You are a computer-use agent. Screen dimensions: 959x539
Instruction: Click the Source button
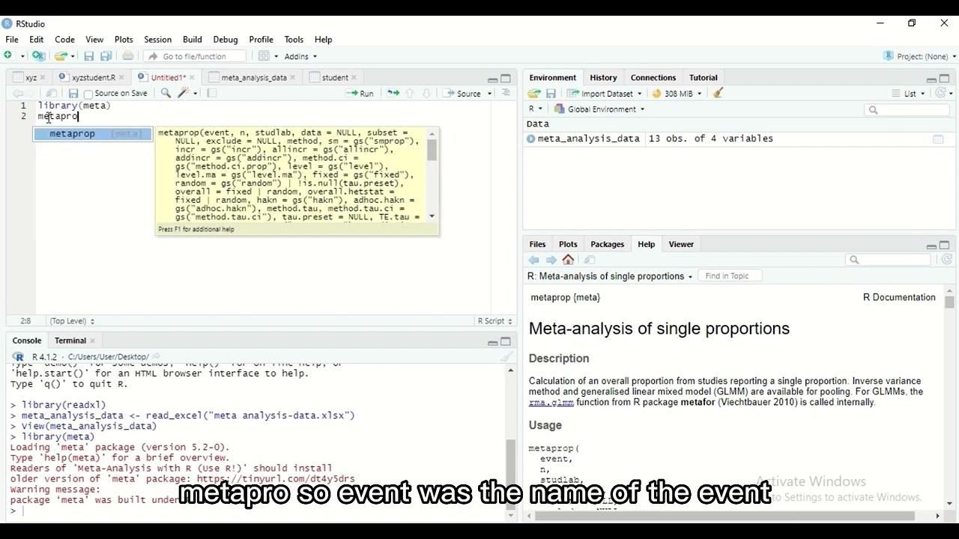pyautogui.click(x=462, y=94)
